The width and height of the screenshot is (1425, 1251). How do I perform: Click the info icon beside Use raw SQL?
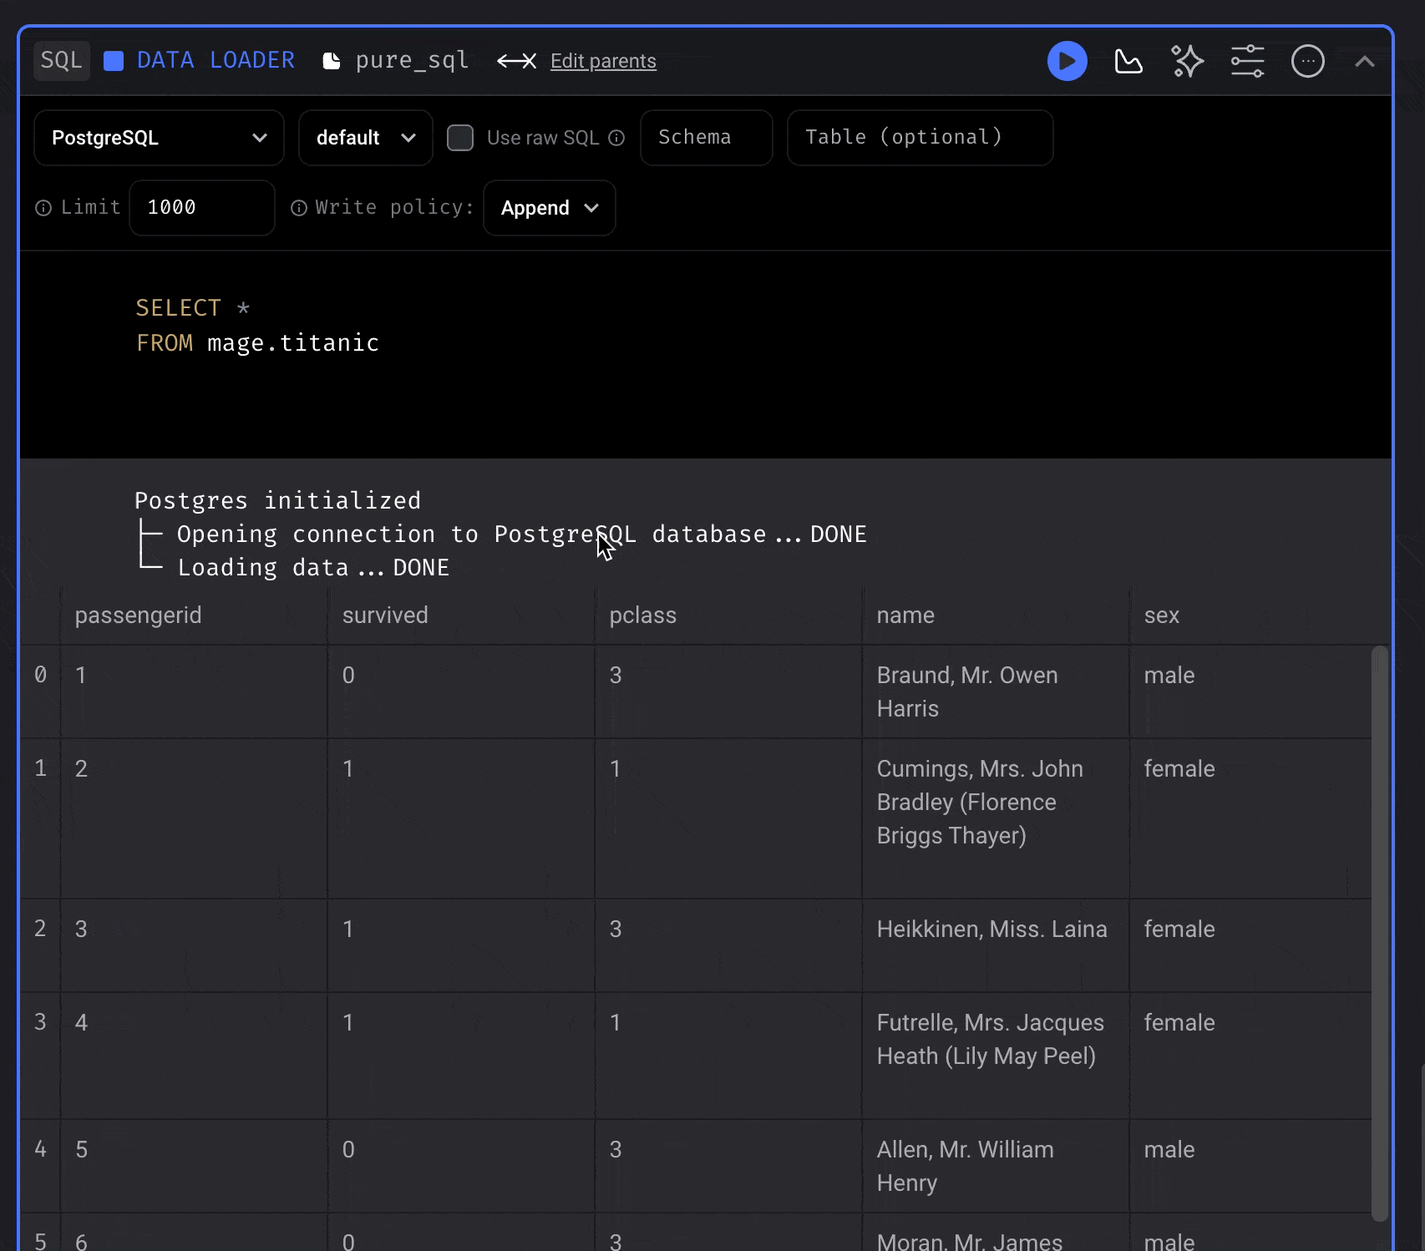616,138
